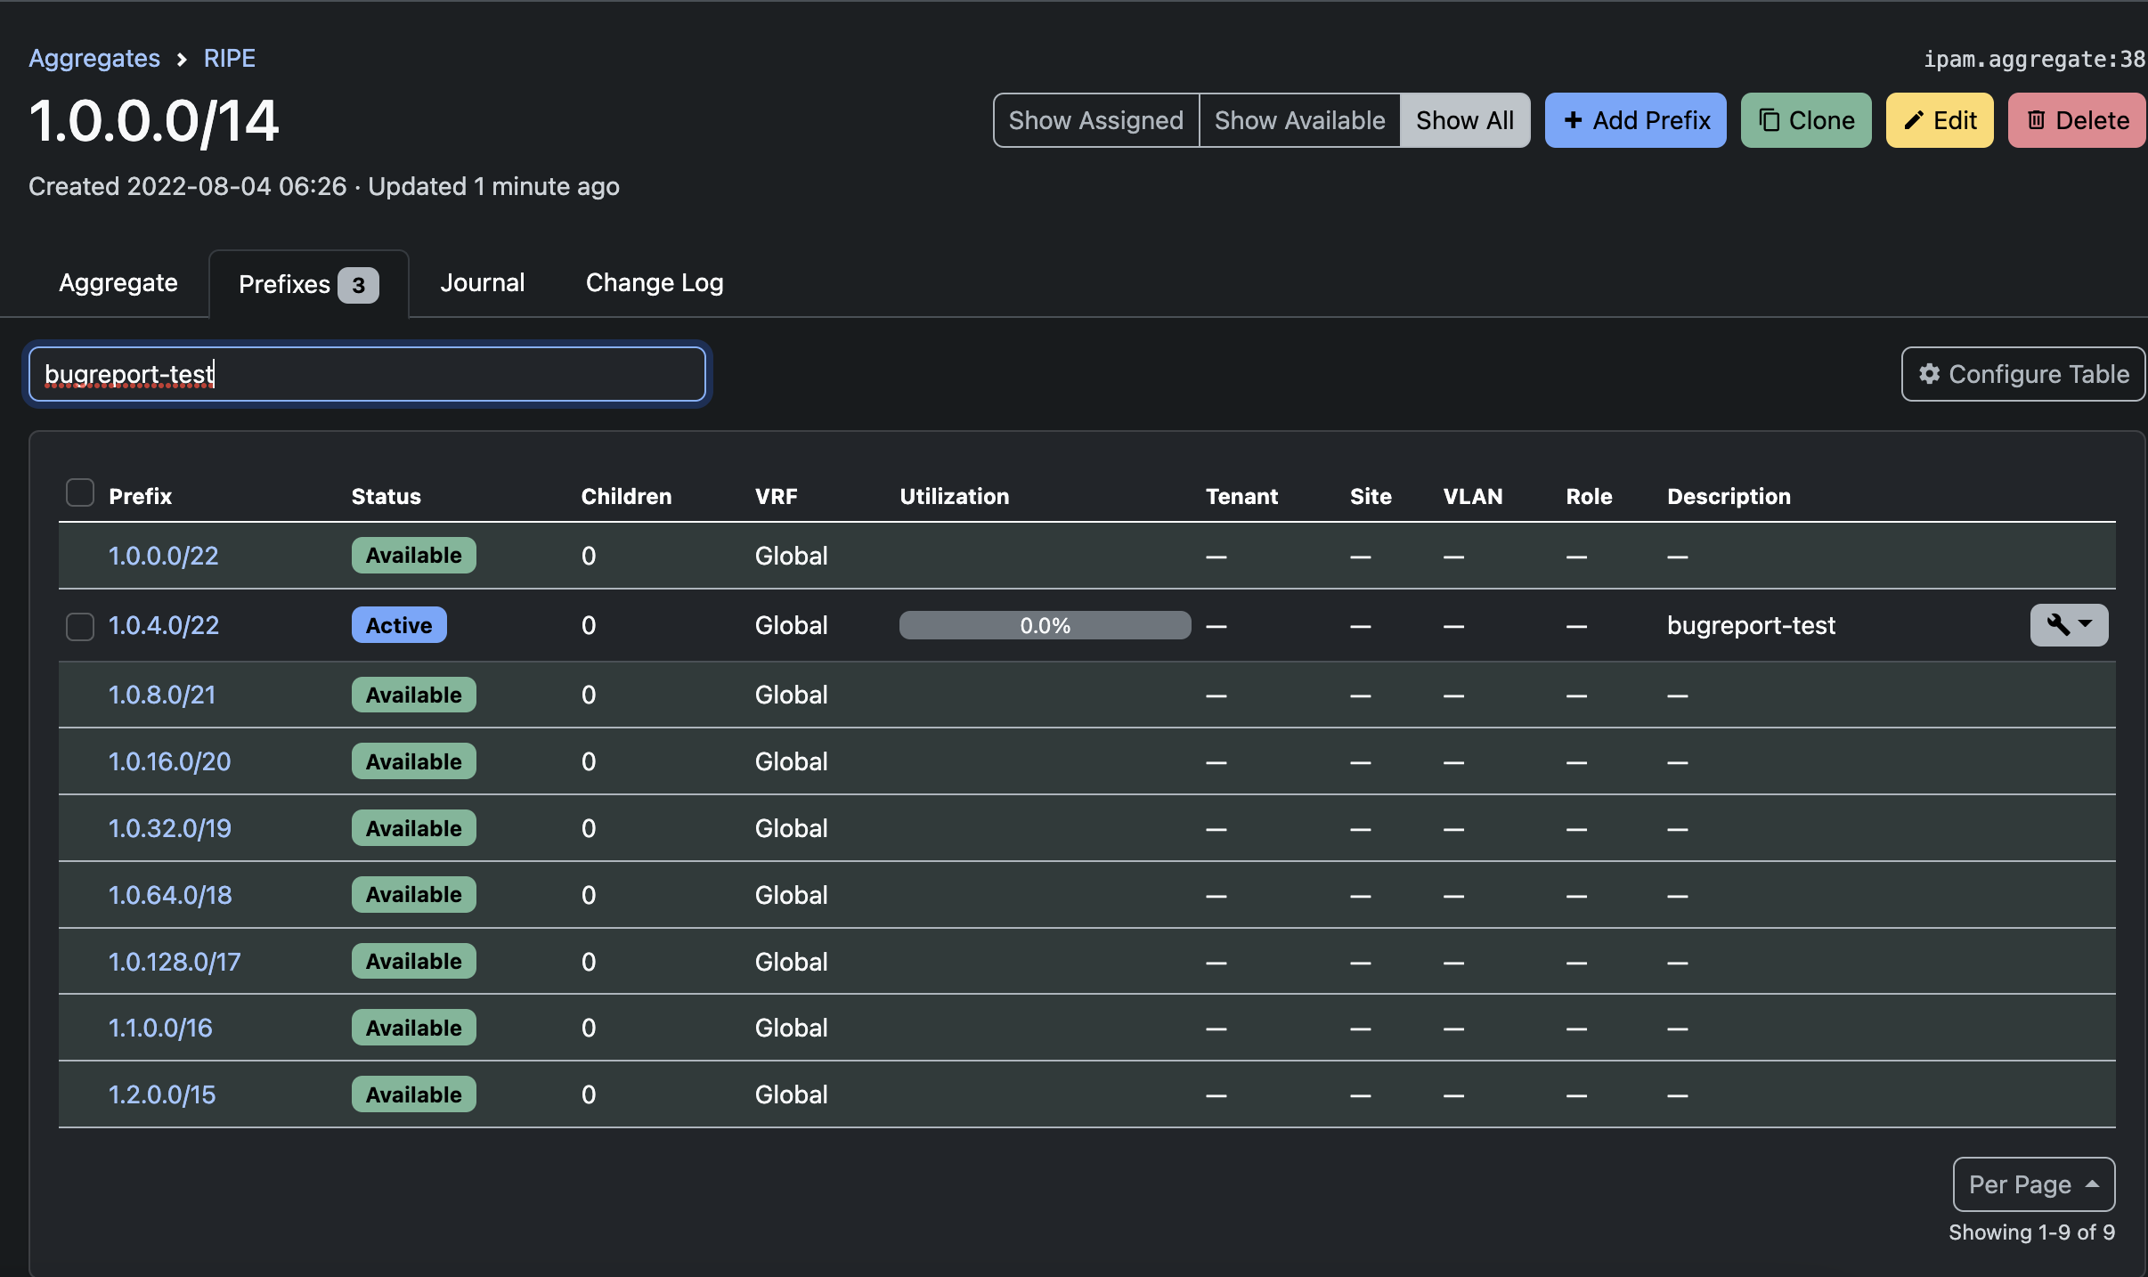Navigate back via the Aggregates breadcrumb
Image resolution: width=2148 pixels, height=1277 pixels.
pyautogui.click(x=94, y=57)
